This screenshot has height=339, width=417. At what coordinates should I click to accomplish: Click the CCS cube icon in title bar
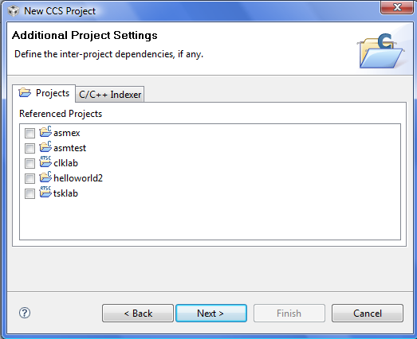[14, 11]
